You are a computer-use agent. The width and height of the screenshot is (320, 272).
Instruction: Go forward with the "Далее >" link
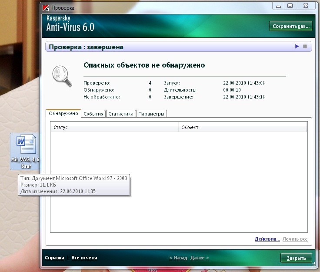pyautogui.click(x=200, y=258)
